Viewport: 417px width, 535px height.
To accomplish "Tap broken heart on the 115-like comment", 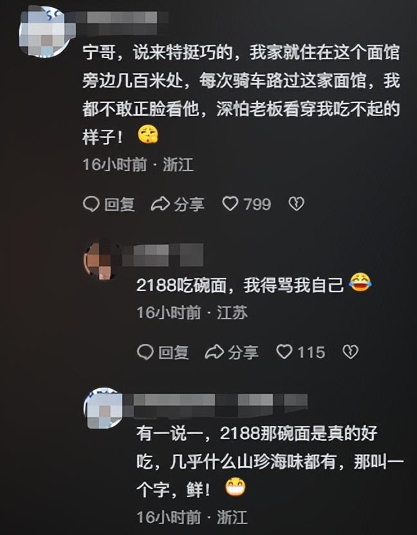I will [350, 352].
